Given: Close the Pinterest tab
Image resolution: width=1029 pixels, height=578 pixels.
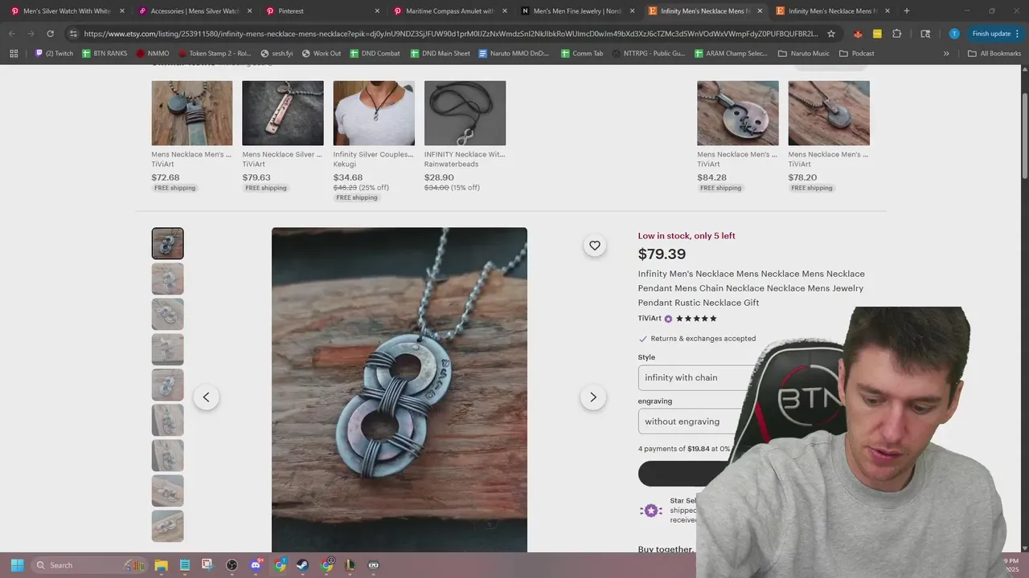Looking at the screenshot, I should click(377, 11).
